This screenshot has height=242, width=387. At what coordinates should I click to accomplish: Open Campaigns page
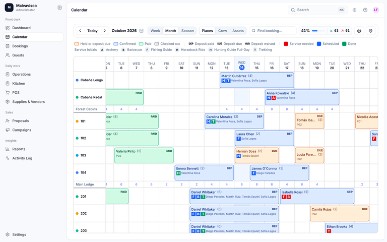point(33,130)
